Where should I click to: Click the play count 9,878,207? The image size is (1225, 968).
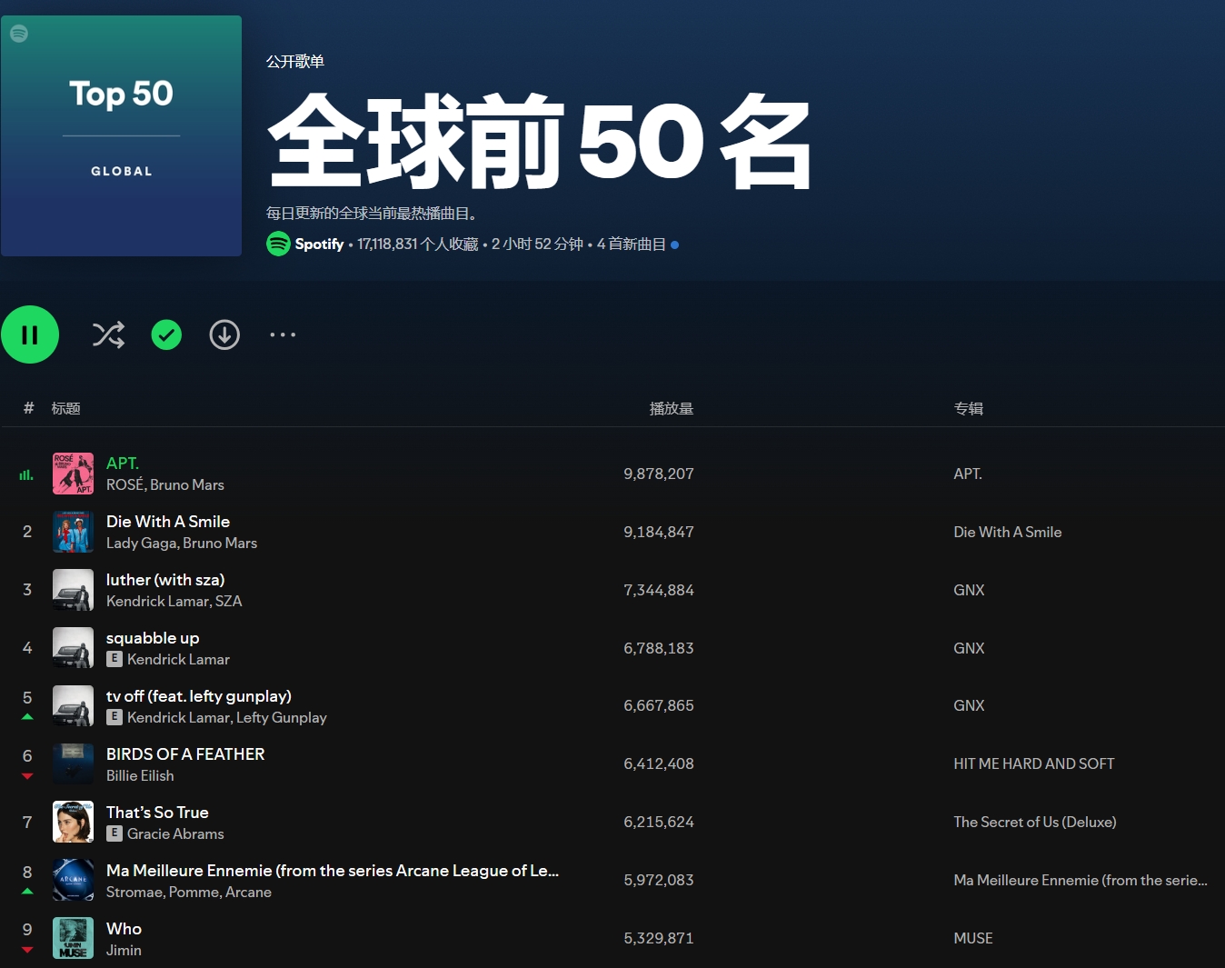pos(659,474)
